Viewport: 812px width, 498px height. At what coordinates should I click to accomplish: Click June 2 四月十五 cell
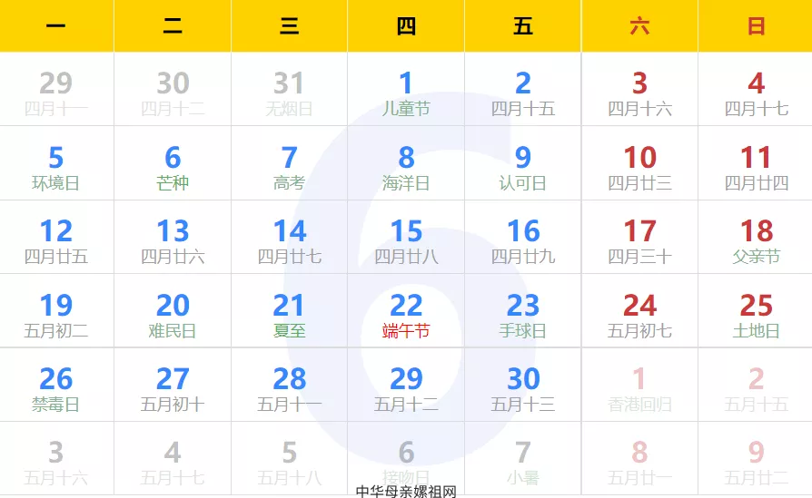[523, 89]
